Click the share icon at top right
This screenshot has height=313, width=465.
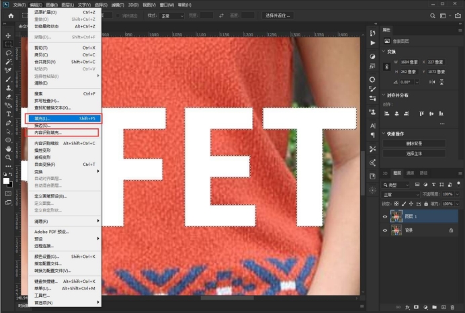[458, 15]
